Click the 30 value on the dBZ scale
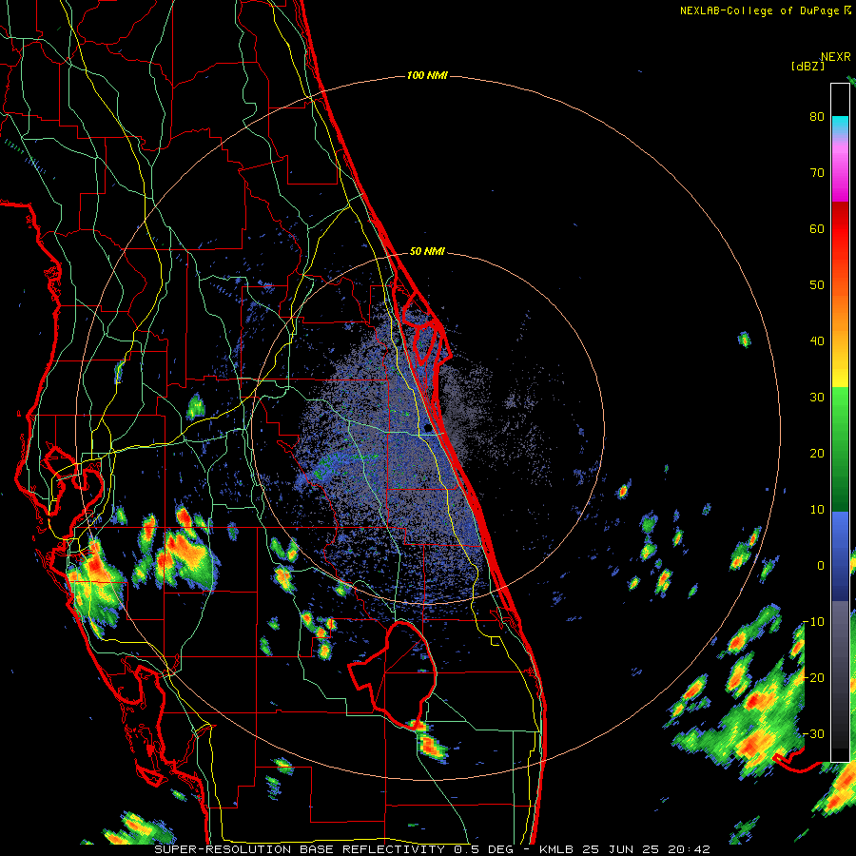Screen dimensions: 856x856 click(817, 398)
